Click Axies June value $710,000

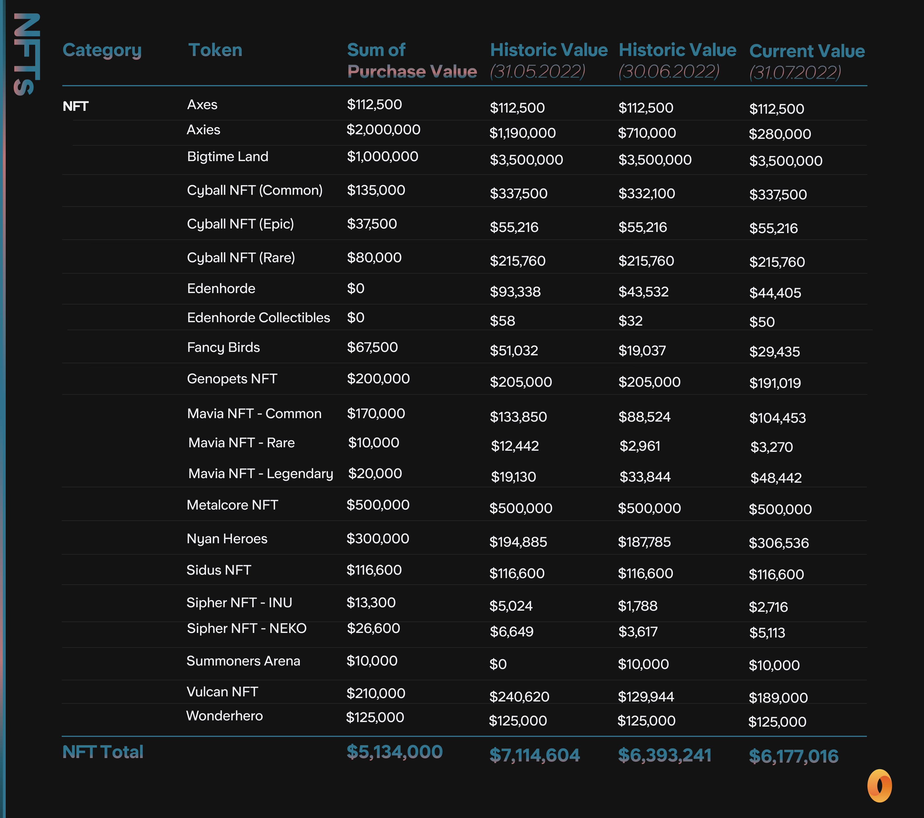pyautogui.click(x=647, y=133)
